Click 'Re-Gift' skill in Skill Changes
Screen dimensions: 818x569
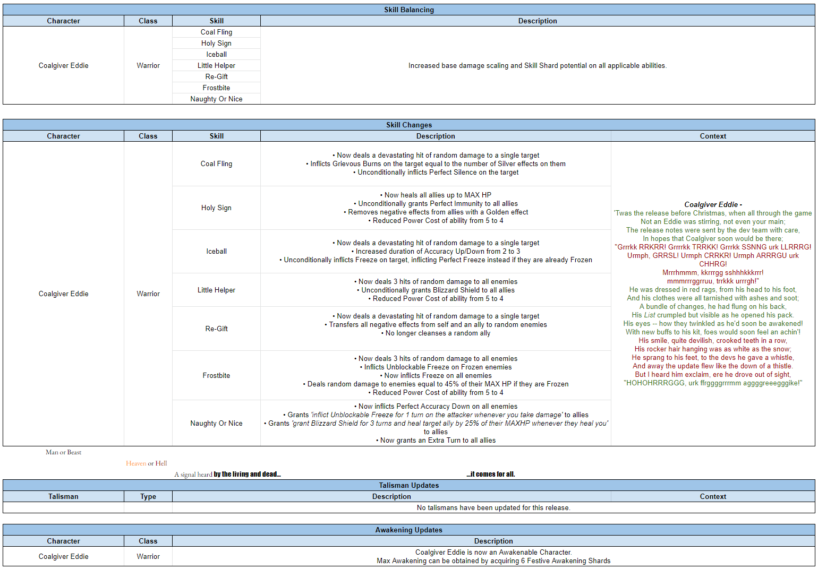click(216, 329)
